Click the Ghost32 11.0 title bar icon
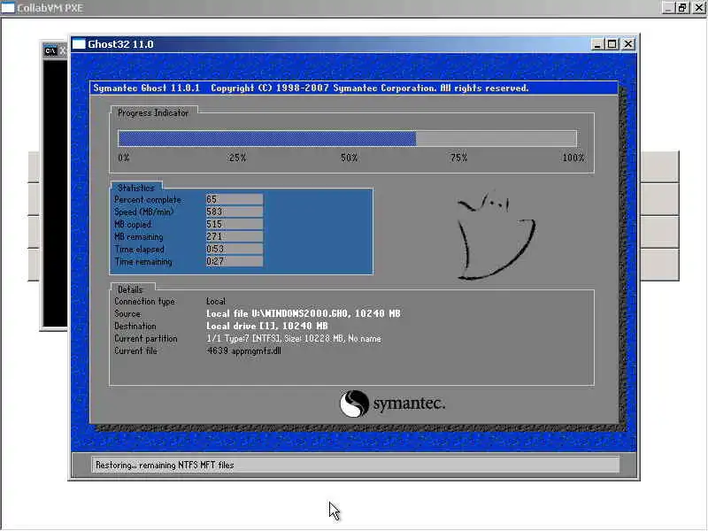Screen dimensions: 708x531 click(x=79, y=44)
